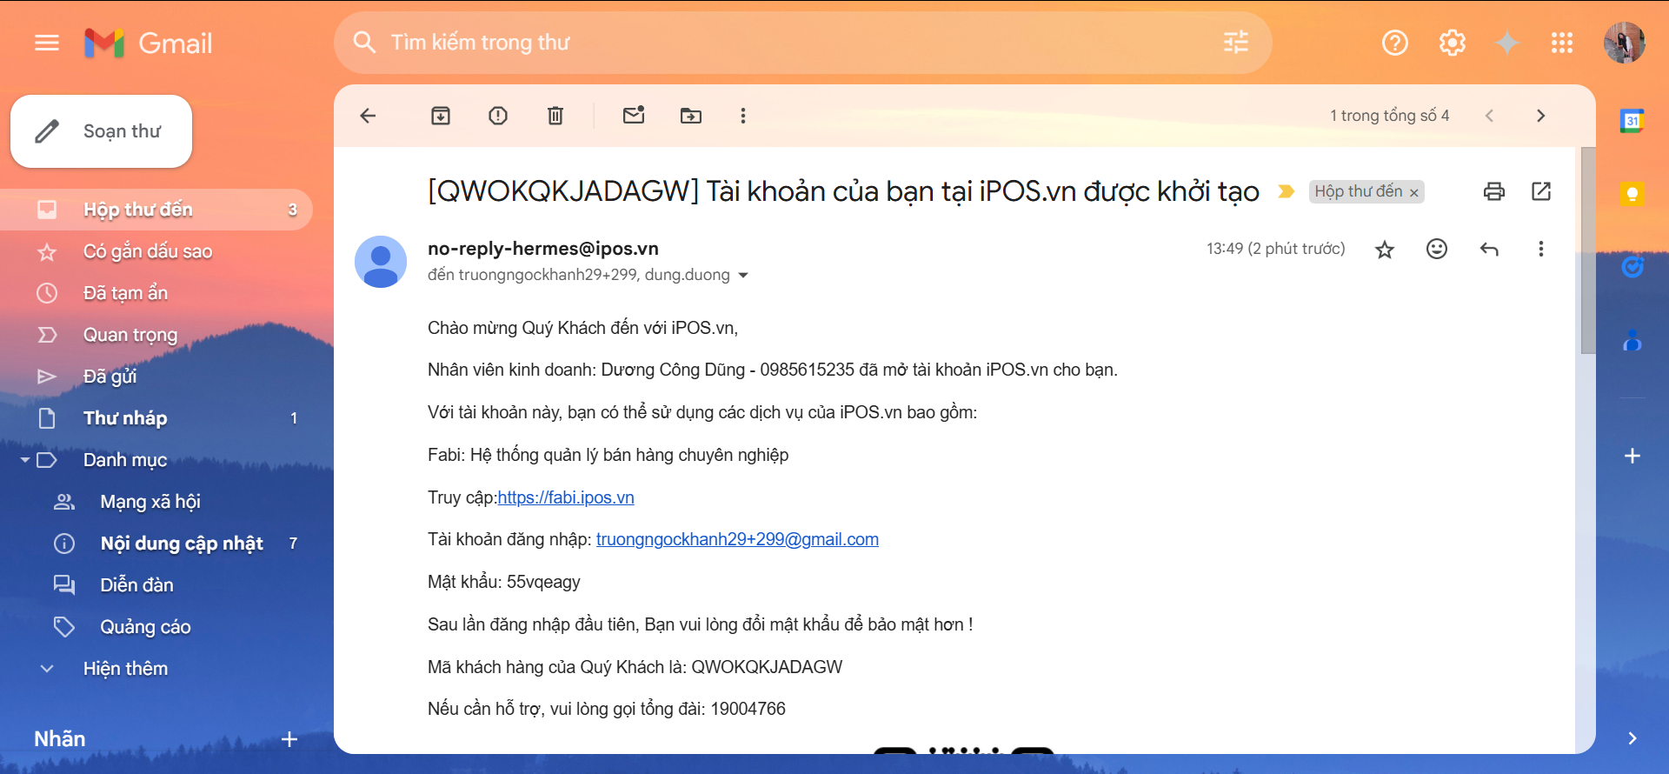This screenshot has height=774, width=1669.
Task: Open the main menu hamburger icon
Action: tap(47, 43)
